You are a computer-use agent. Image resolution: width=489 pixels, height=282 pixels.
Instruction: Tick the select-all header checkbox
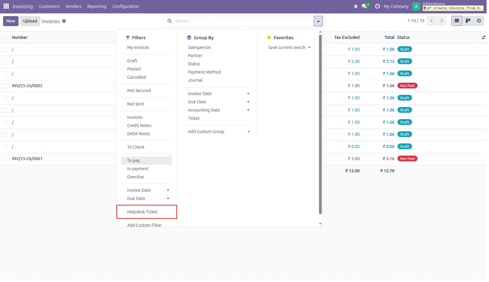[5, 38]
